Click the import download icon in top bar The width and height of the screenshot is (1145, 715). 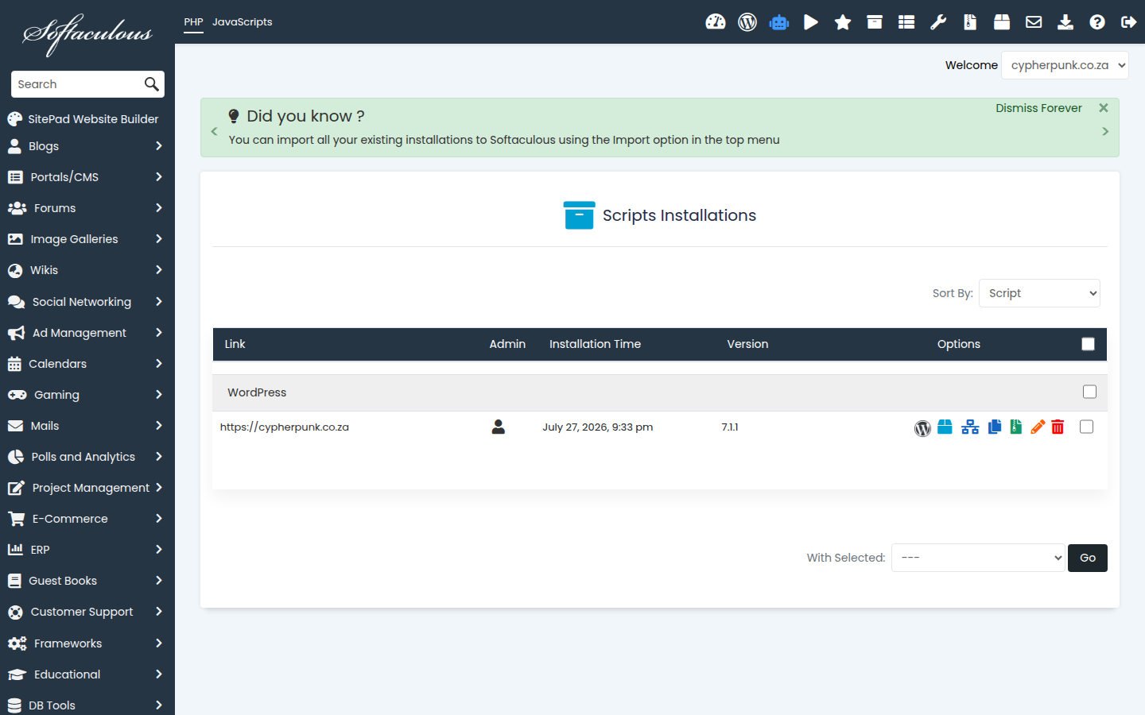click(x=1065, y=22)
